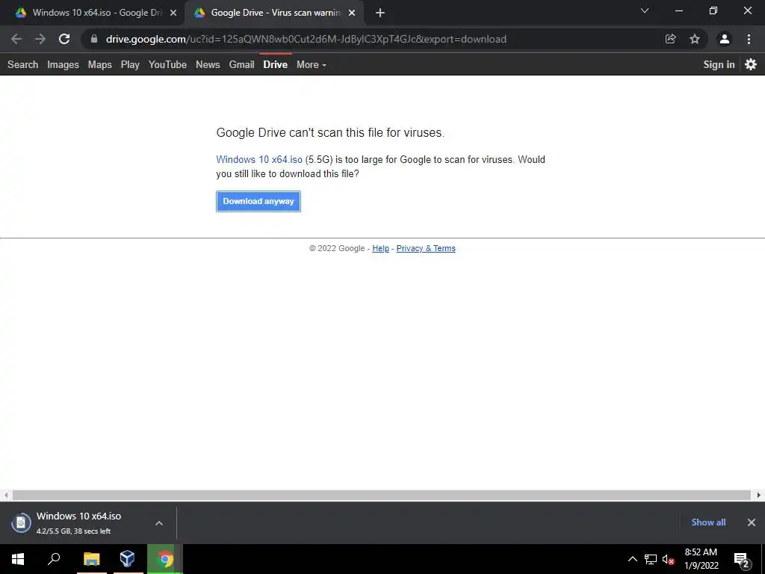
Task: Go to Google Images
Action: [x=63, y=64]
